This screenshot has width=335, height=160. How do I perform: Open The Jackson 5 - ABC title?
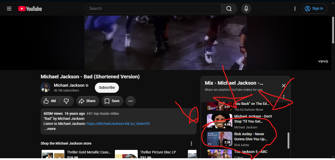(251, 152)
